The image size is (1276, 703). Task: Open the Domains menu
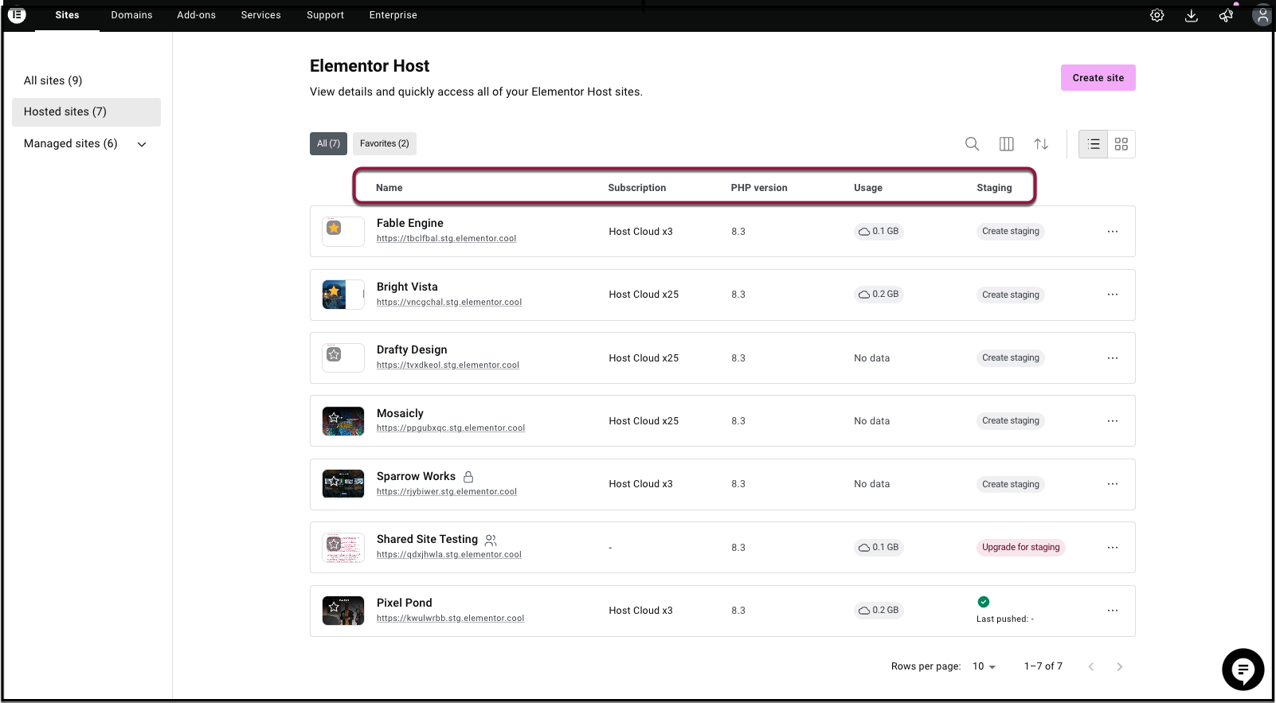click(x=131, y=15)
